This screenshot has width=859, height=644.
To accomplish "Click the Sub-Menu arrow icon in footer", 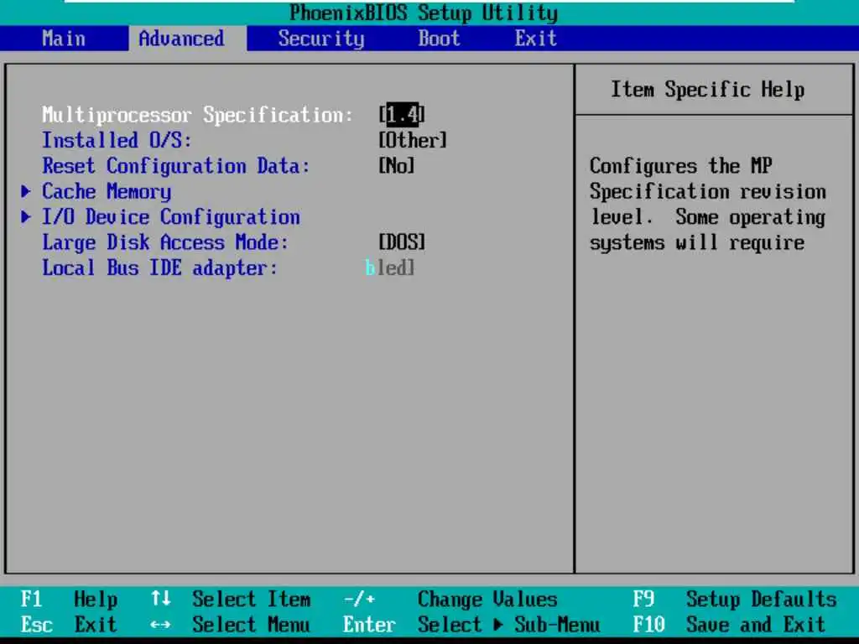I will click(498, 624).
